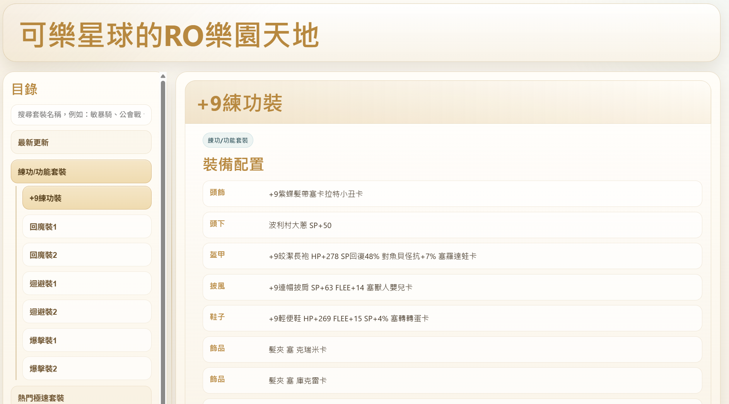Select 迴避裝1 in the sidebar
Image resolution: width=729 pixels, height=404 pixels.
pyautogui.click(x=87, y=283)
